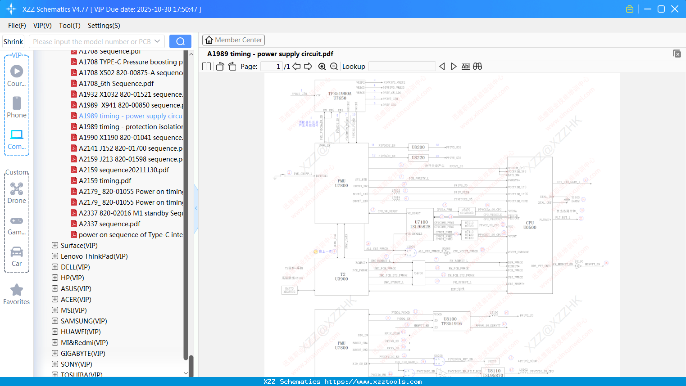Viewport: 686px width, 386px height.
Task: Find previous lookup match triangle
Action: [x=442, y=67]
